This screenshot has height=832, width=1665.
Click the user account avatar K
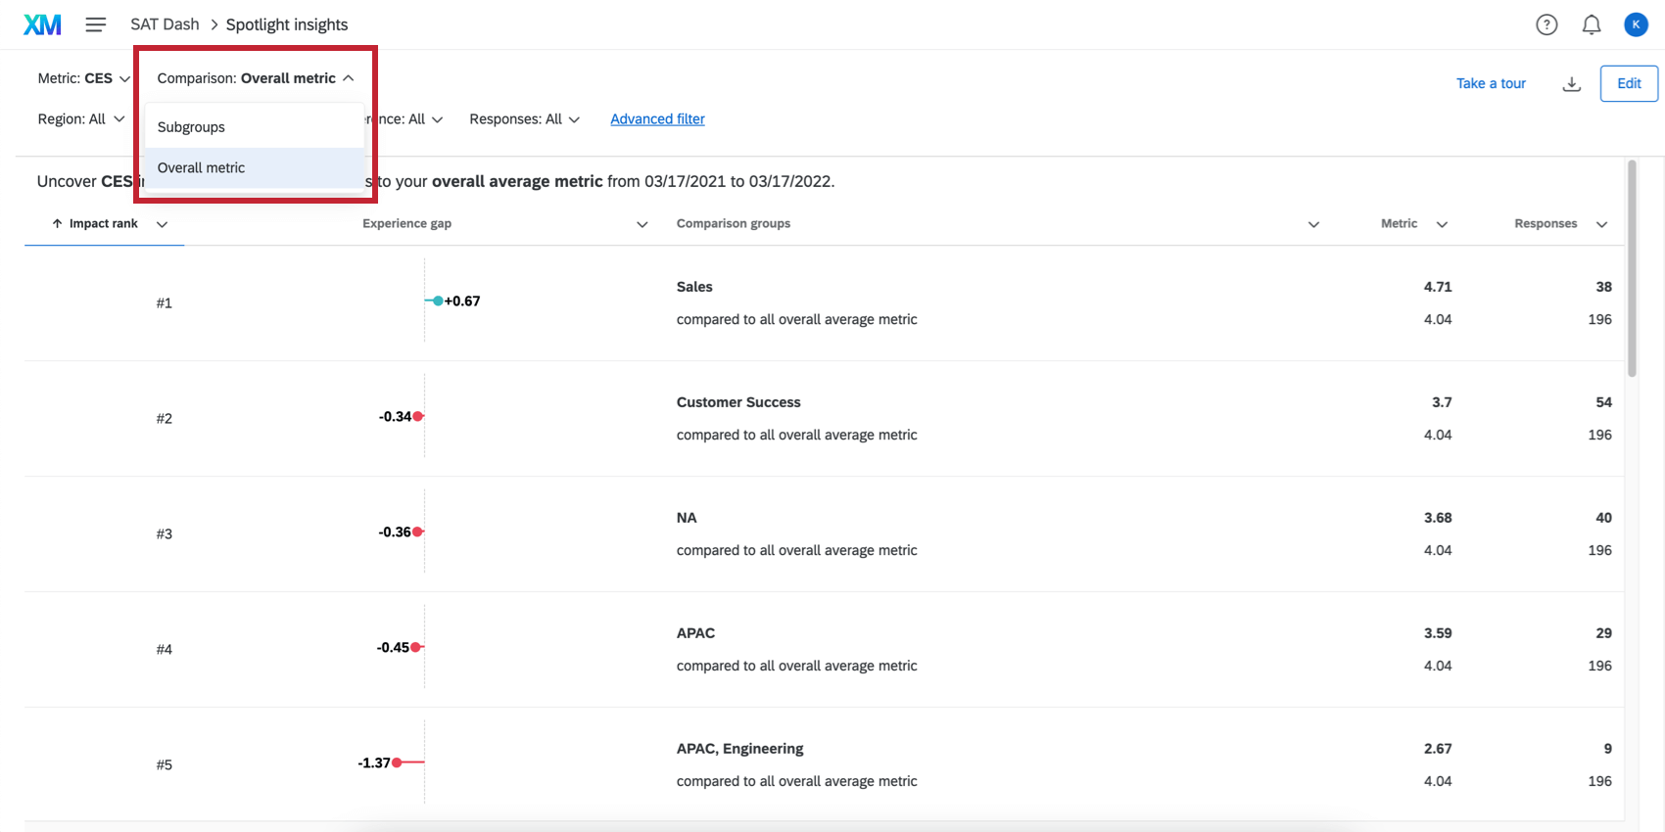[x=1636, y=24]
